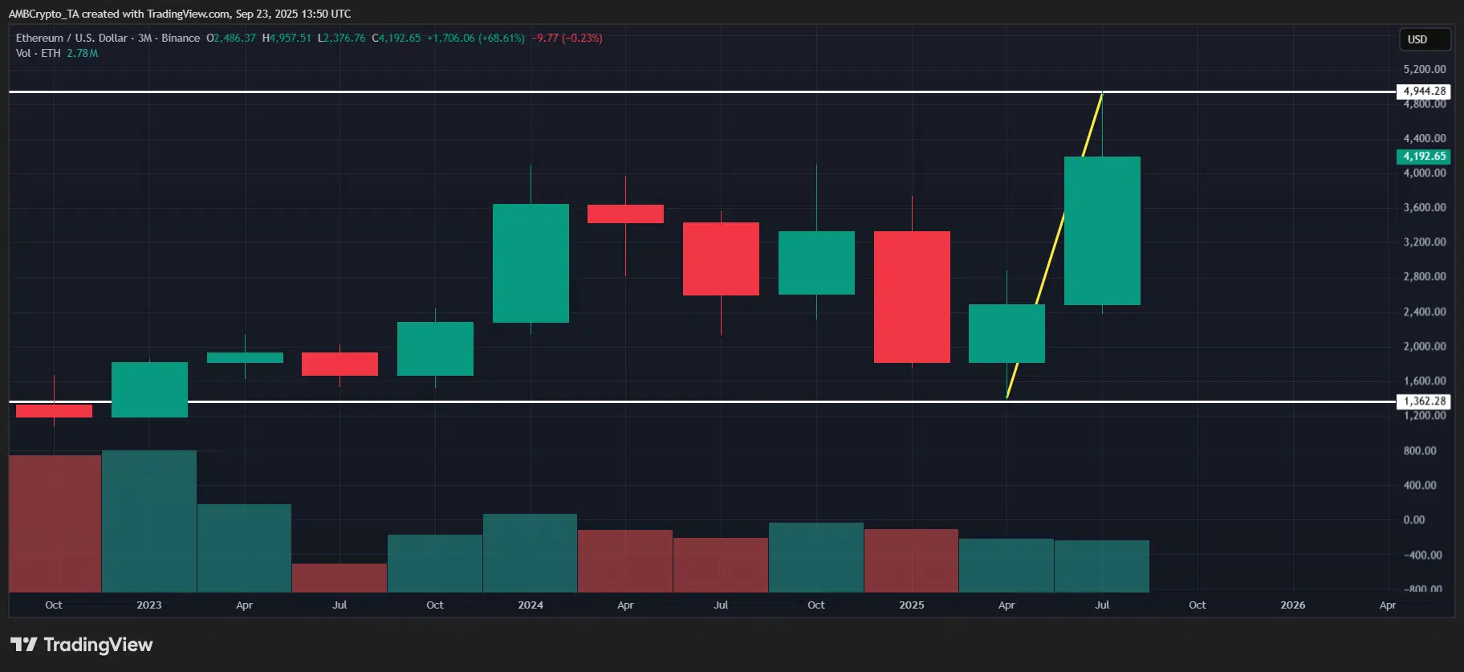Viewport: 1464px width, 672px height.
Task: Click the 2,000.00 price axis tick
Action: 1425,346
